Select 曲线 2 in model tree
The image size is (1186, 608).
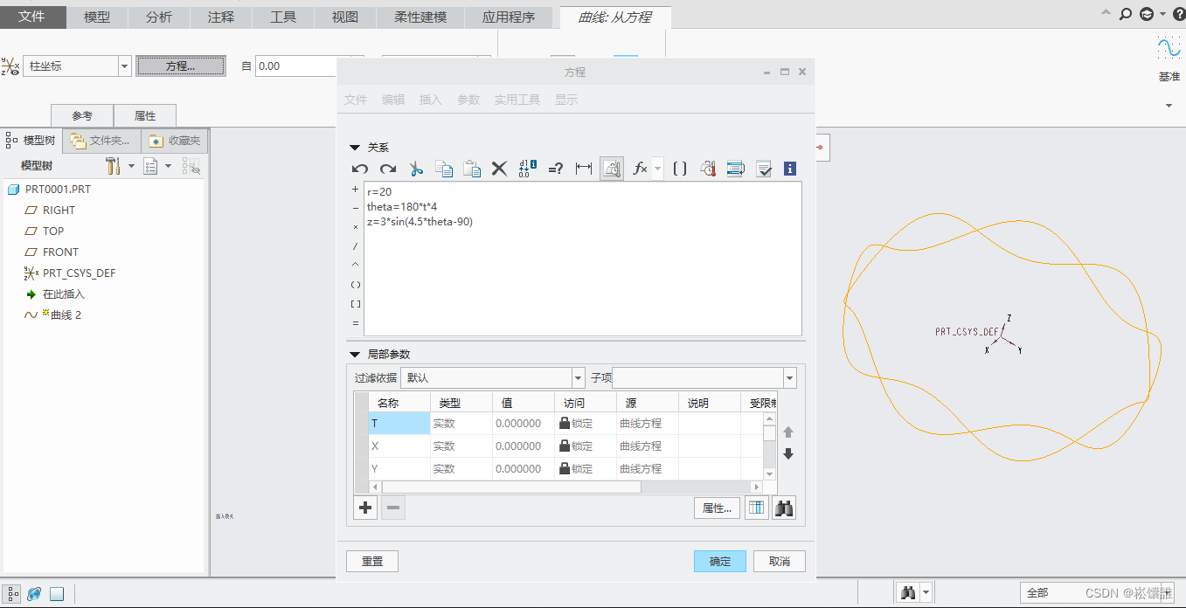point(66,315)
